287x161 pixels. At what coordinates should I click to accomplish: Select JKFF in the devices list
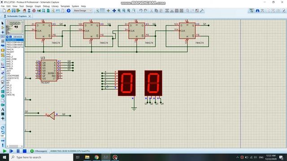click(x=9, y=71)
